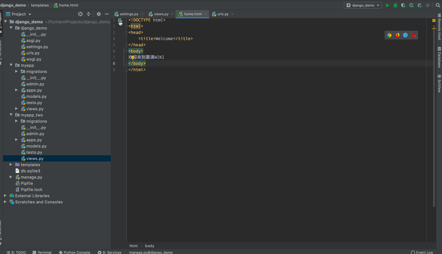Collapse the myapp folder
The width and height of the screenshot is (442, 254).
coord(11,65)
